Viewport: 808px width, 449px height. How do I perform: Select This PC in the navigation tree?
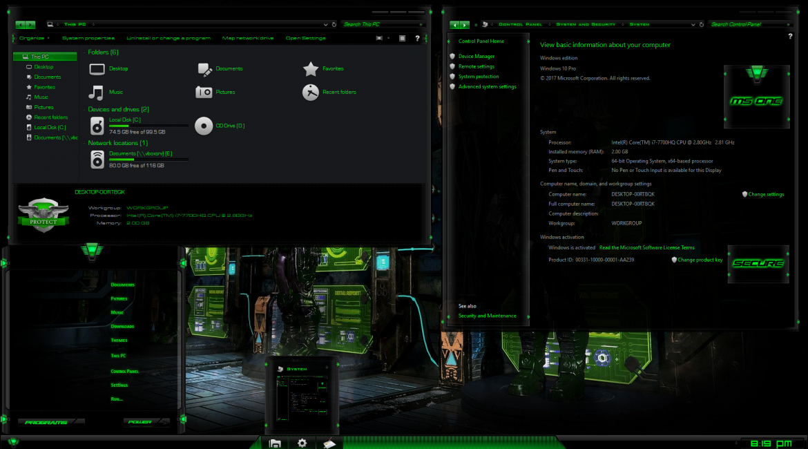pos(45,57)
